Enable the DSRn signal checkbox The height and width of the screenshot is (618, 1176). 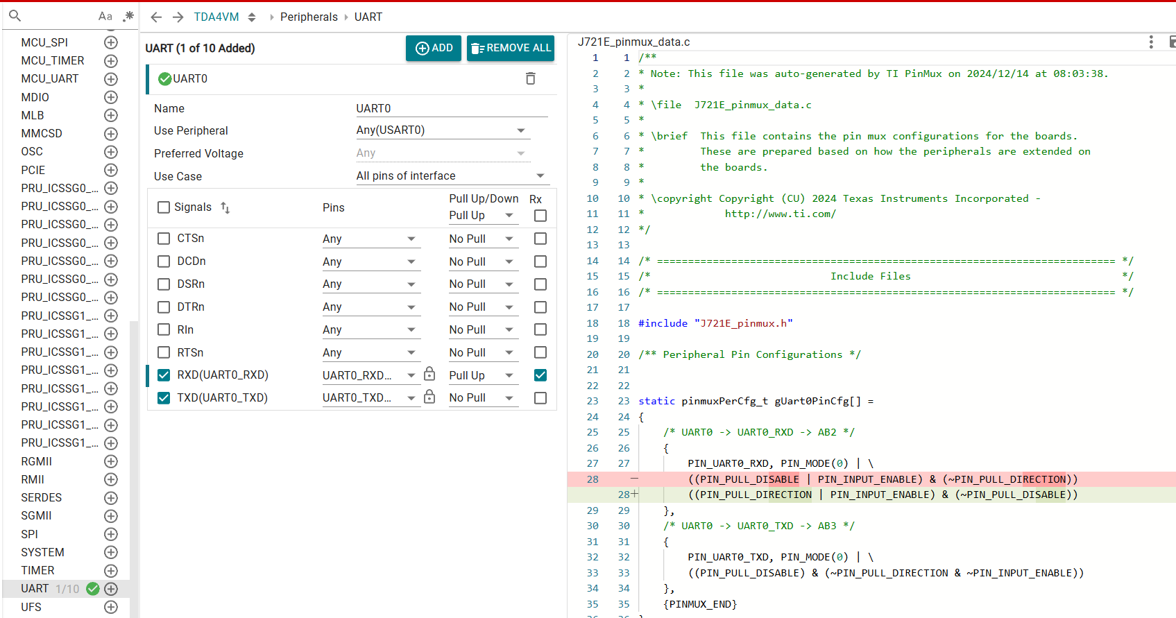tap(164, 284)
